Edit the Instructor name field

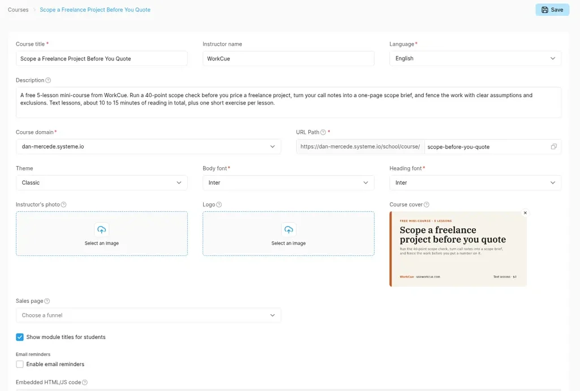[x=289, y=59]
